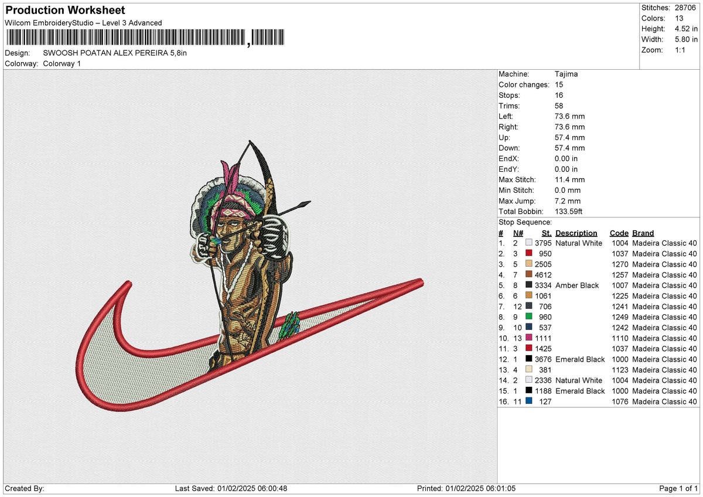Select stitch count '3795' in stop 1
The image size is (703, 497).
pyautogui.click(x=543, y=243)
